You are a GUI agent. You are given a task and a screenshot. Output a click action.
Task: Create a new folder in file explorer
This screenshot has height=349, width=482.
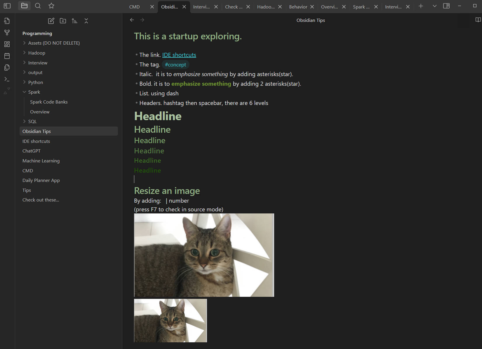(63, 21)
